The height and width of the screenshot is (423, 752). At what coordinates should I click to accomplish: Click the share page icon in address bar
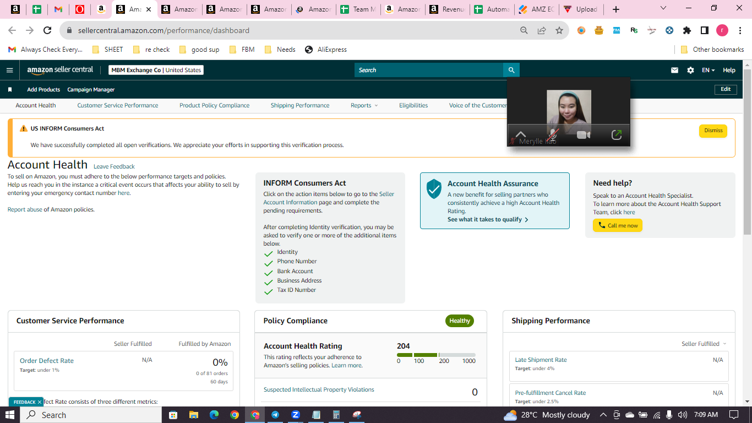[x=542, y=30]
